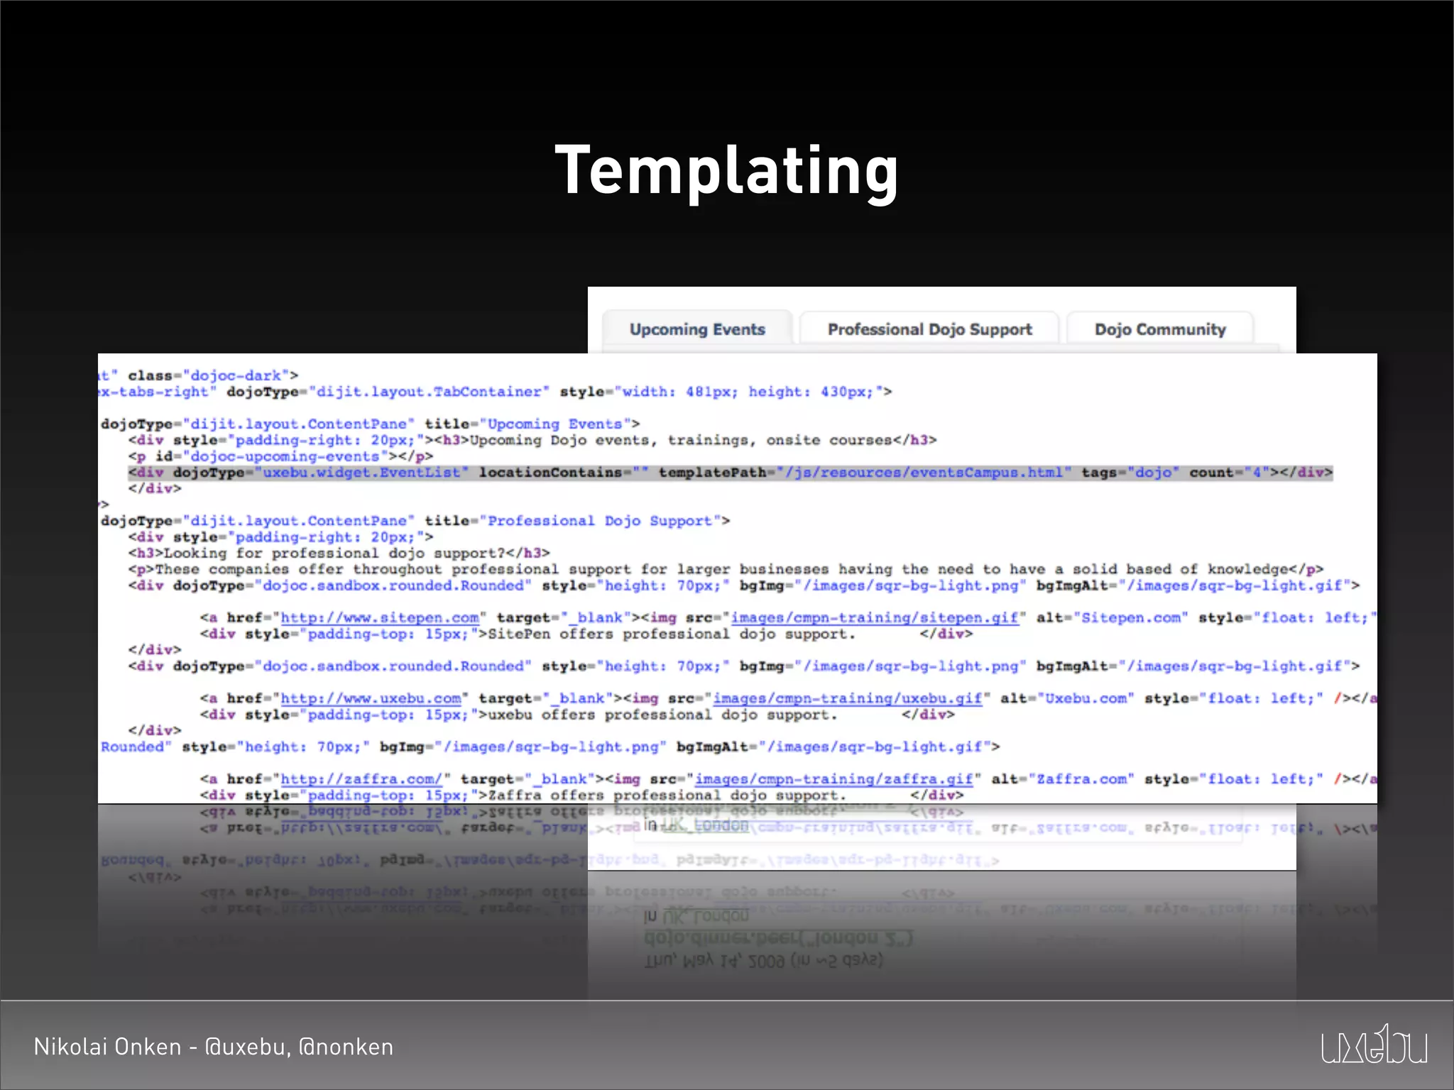Image resolution: width=1454 pixels, height=1090 pixels.
Task: Click title="Professional Dojo Support" attribute in code
Action: tap(574, 521)
